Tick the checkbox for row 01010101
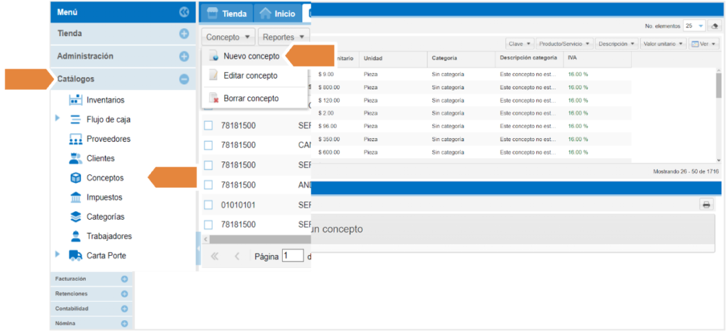The image size is (726, 333). (208, 205)
